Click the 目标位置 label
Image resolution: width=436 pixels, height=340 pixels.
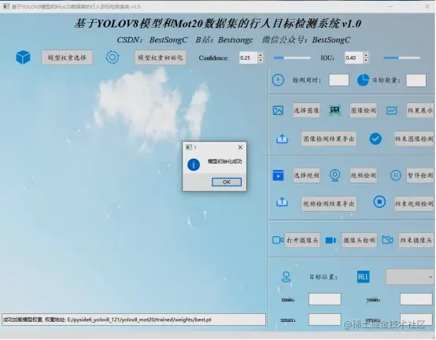tap(323, 277)
